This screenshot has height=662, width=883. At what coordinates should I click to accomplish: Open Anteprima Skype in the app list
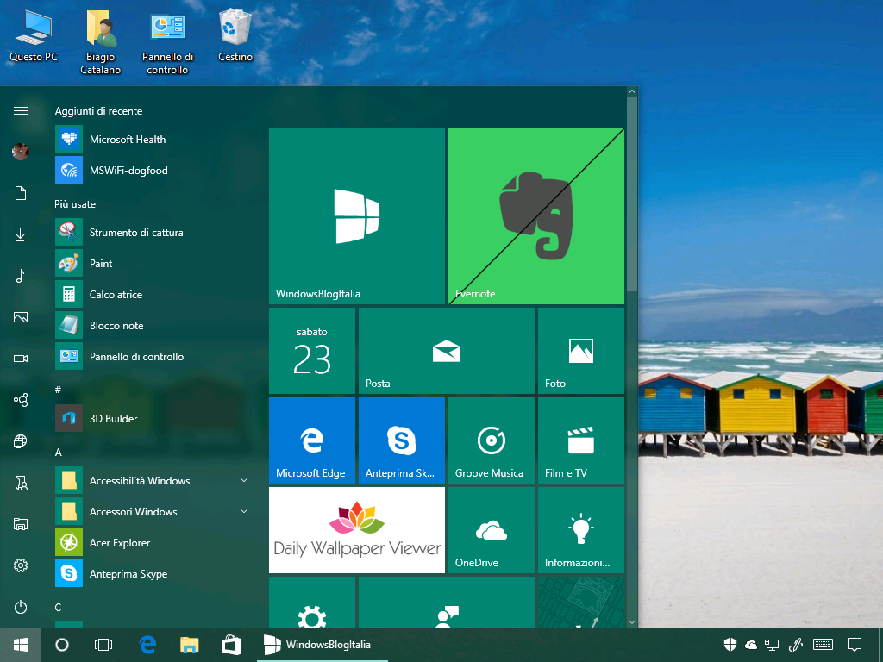tap(152, 573)
